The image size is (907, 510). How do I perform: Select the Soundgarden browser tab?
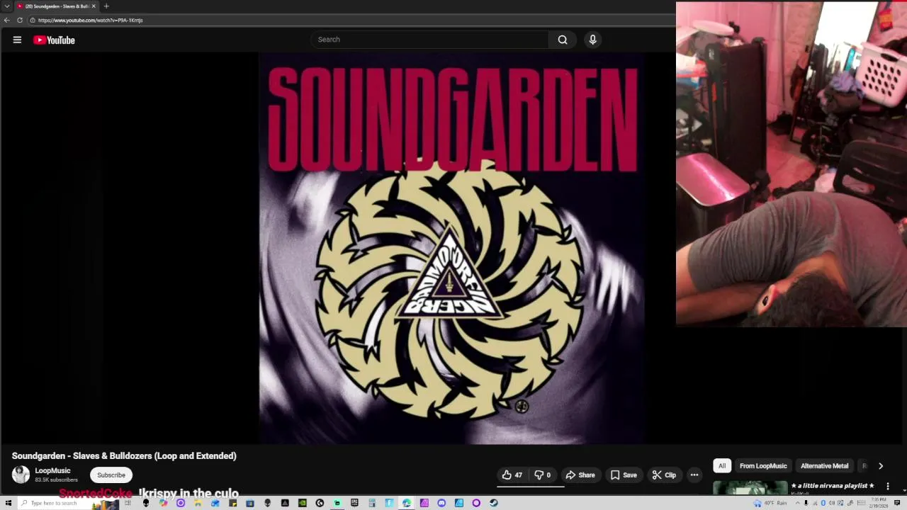point(57,6)
